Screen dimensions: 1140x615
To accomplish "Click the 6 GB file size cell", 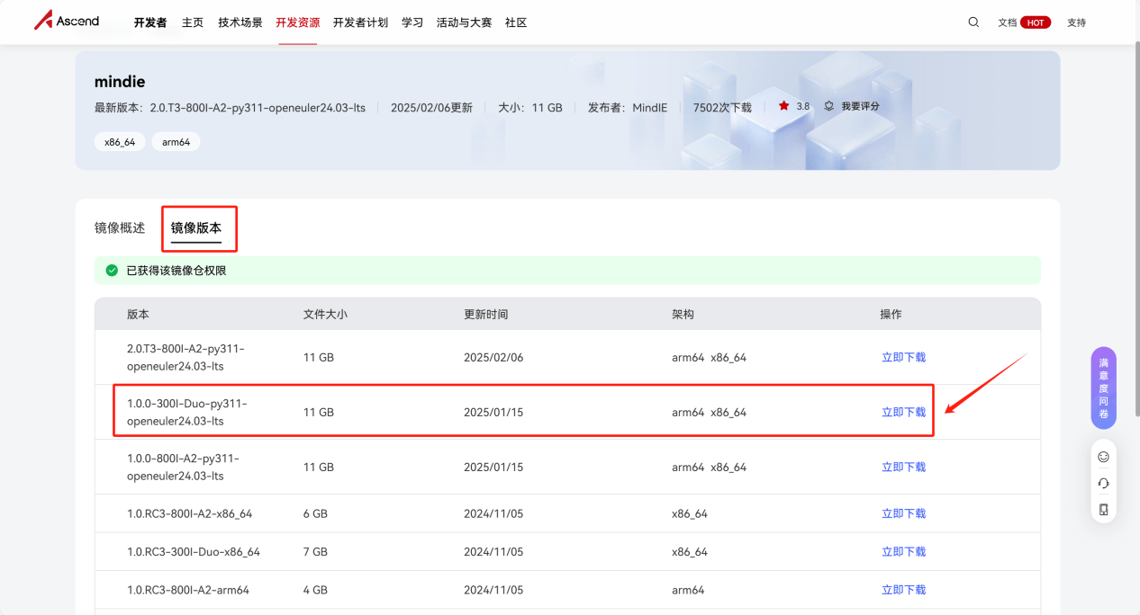I will tap(315, 513).
